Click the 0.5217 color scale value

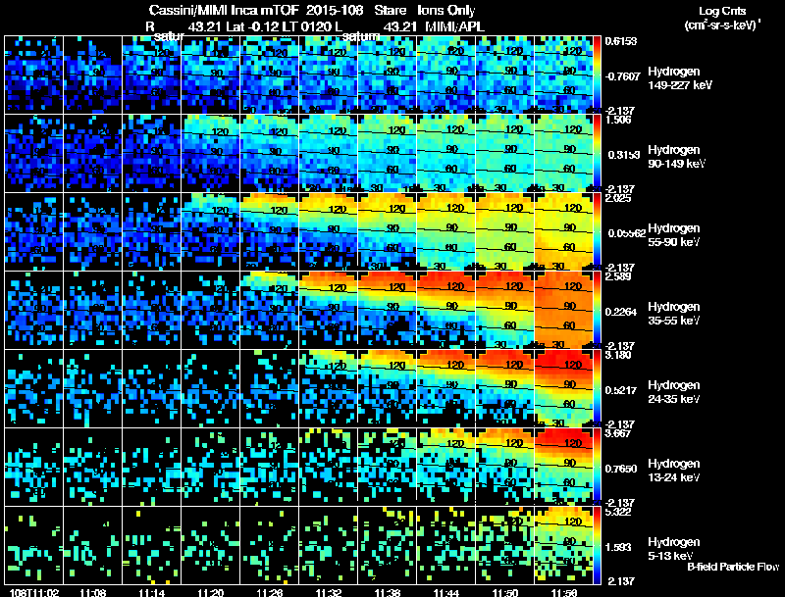[621, 390]
